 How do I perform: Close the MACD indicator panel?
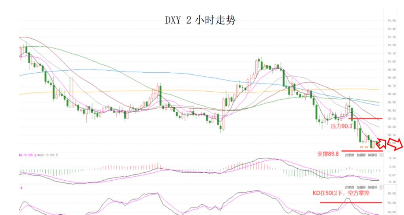pos(382,155)
